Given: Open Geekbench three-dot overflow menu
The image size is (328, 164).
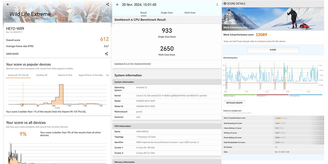Looking at the screenshot, I should 217,5.
